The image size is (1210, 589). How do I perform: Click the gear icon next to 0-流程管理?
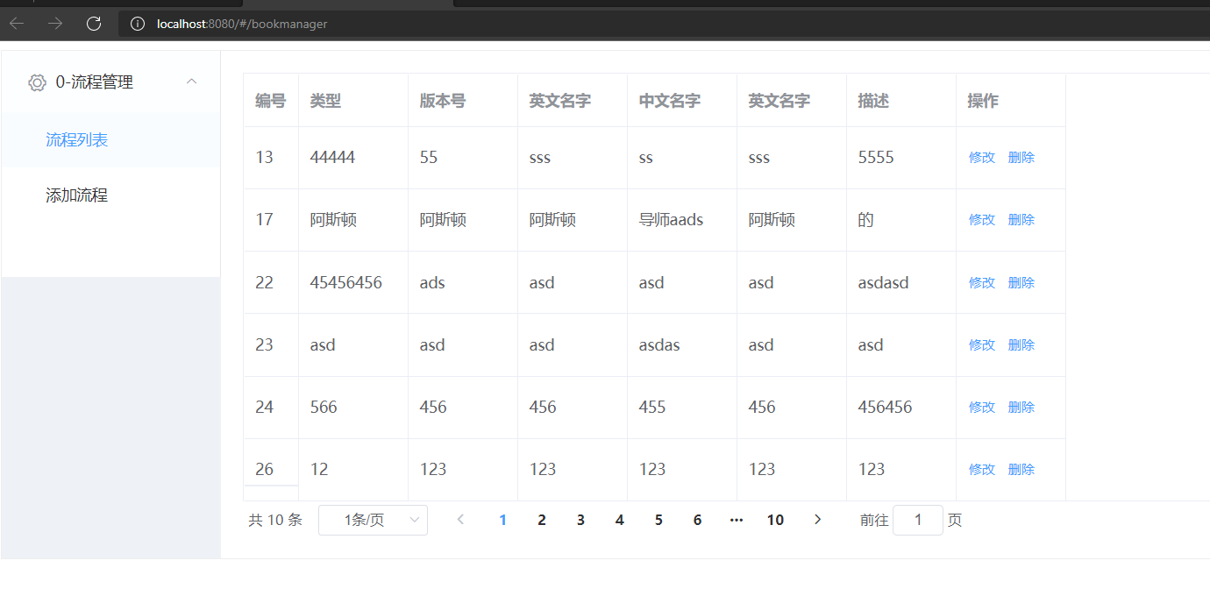pos(37,82)
